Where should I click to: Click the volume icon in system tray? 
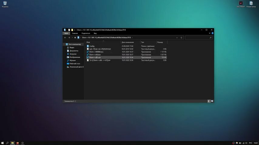[246, 143]
